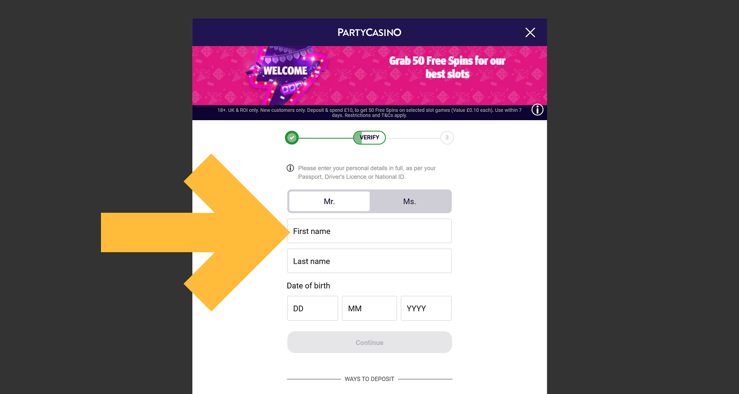
Task: Click the DD day field
Action: [x=313, y=308]
